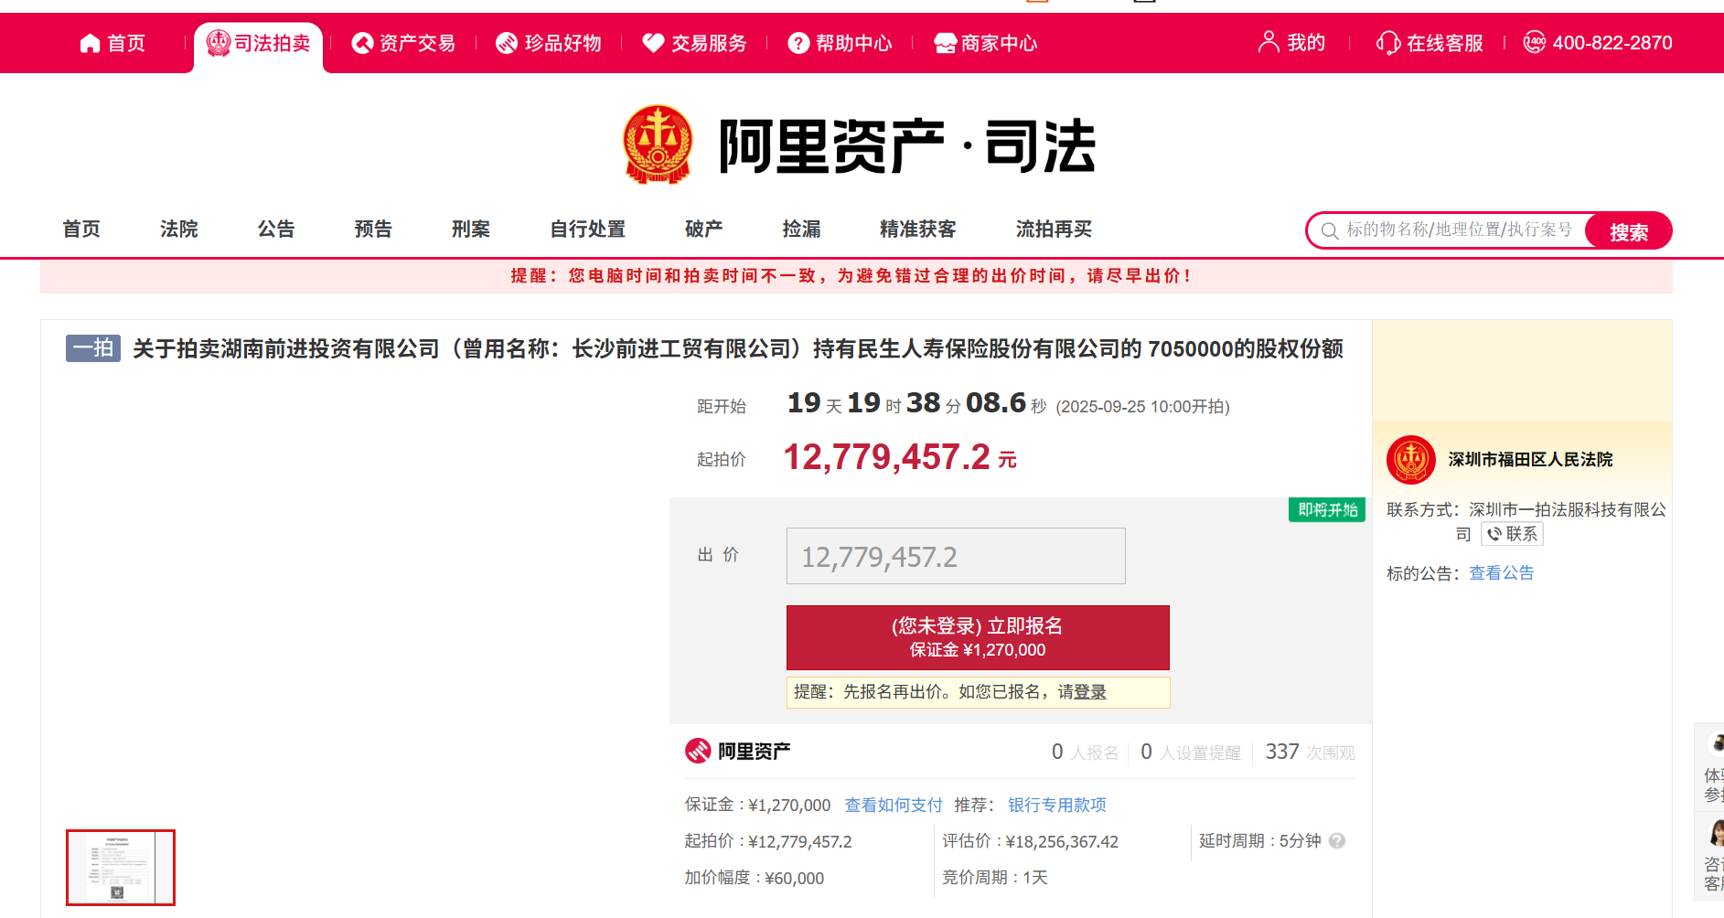This screenshot has height=918, width=1724.
Task: Click the 竞价周期：1天 text
Action: (995, 878)
